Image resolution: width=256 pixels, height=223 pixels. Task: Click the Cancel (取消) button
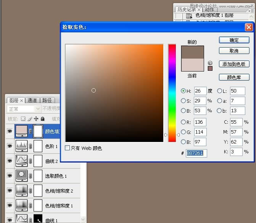pyautogui.click(x=234, y=51)
